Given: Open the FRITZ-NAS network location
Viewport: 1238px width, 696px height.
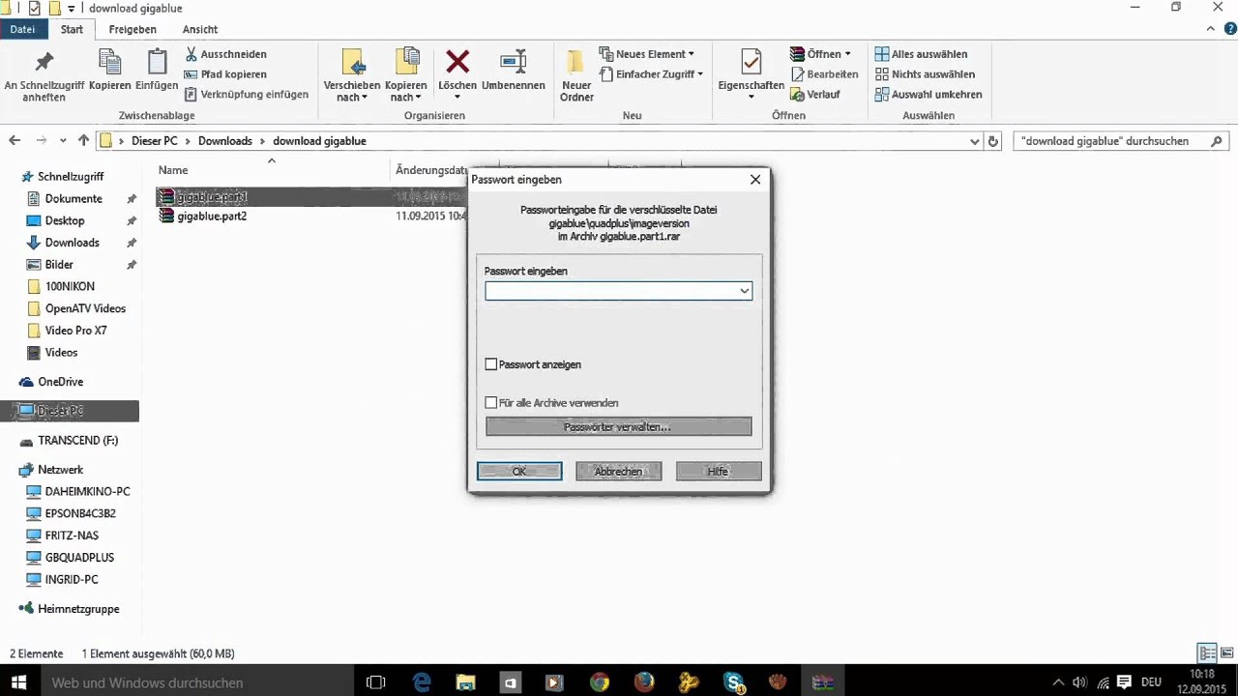Looking at the screenshot, I should 72,536.
